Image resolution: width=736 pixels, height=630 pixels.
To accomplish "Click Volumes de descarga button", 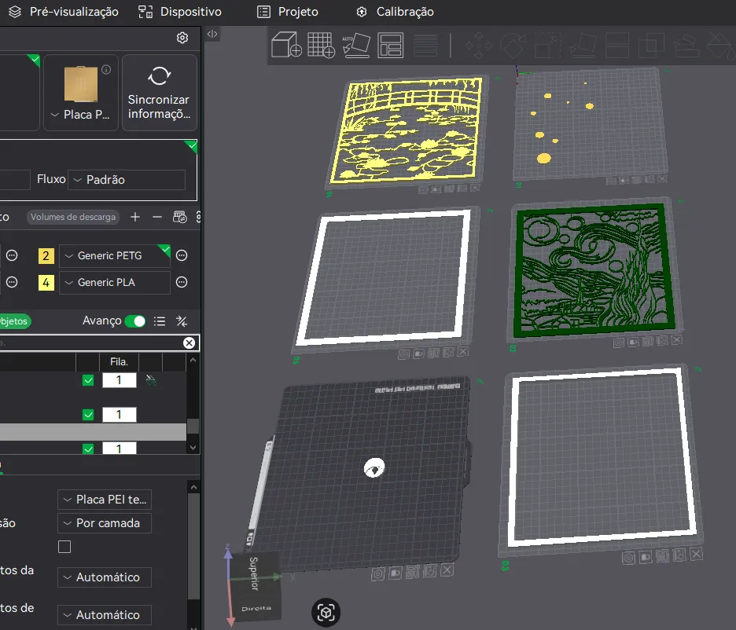I will [73, 217].
